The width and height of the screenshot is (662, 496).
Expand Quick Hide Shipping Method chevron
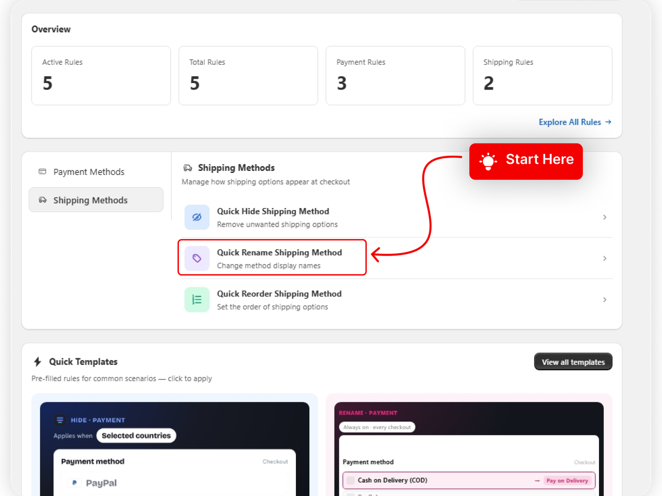tap(605, 217)
